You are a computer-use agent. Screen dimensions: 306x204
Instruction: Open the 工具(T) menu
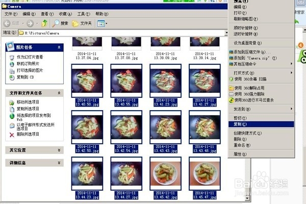click(84, 14)
